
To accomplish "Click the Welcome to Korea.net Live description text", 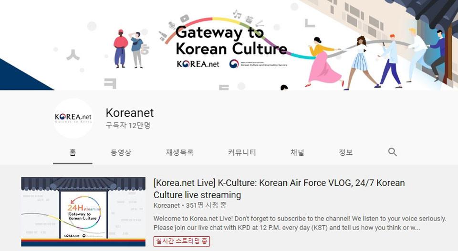I will 300,223.
